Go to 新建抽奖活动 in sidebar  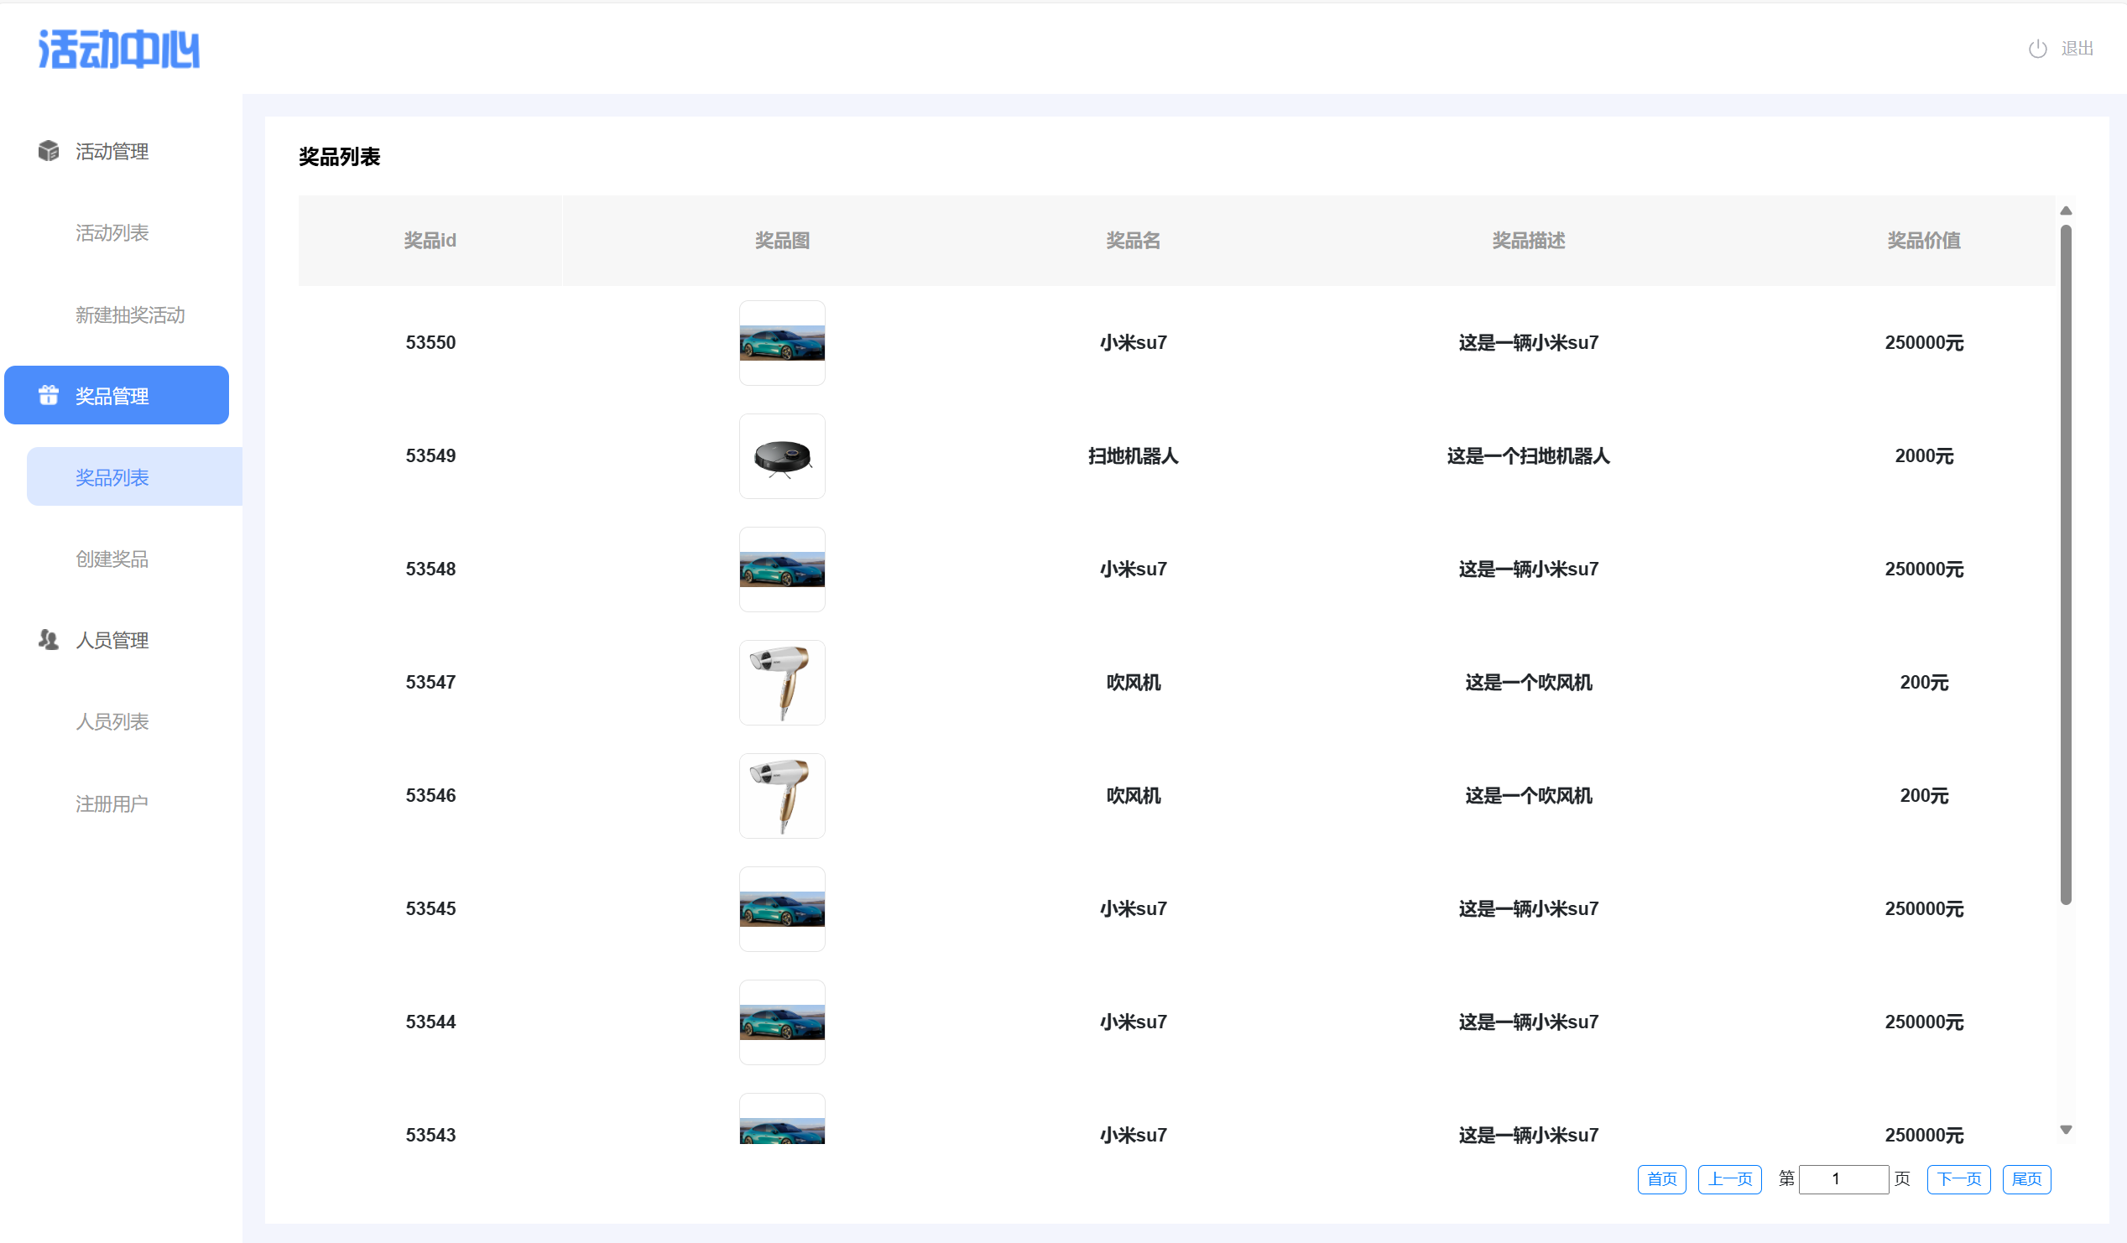tap(130, 315)
